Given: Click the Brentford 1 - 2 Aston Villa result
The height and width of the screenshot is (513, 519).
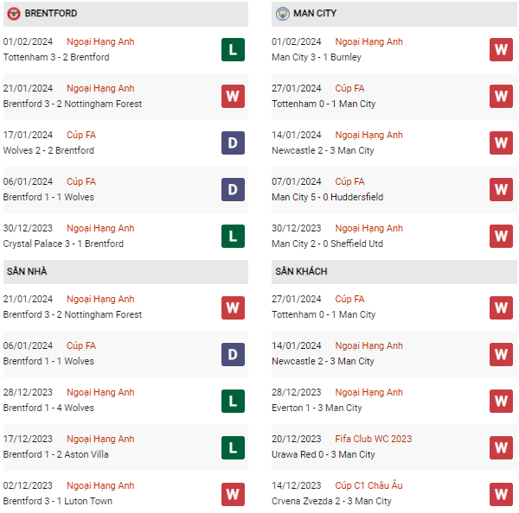Looking at the screenshot, I should coord(54,454).
